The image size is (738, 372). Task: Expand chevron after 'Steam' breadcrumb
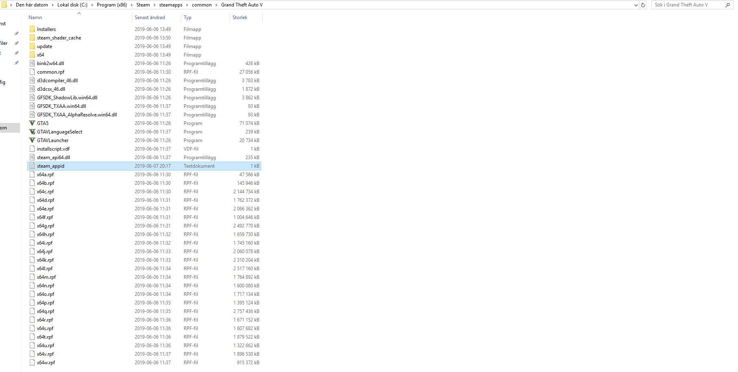(154, 5)
